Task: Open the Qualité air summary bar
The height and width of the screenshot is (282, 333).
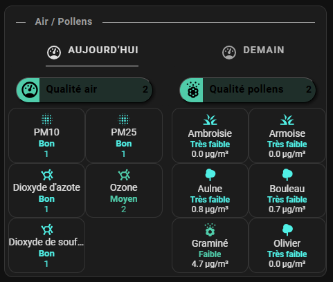Action: tap(84, 90)
